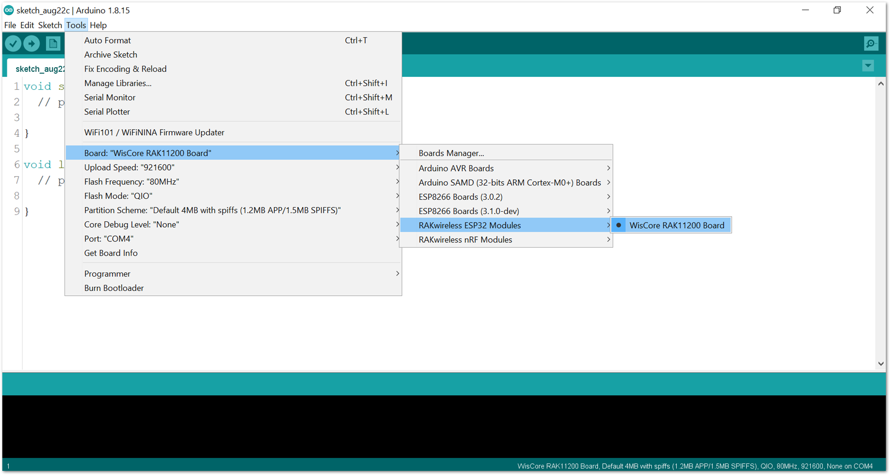Click code line 6 starting with void

[44, 165]
